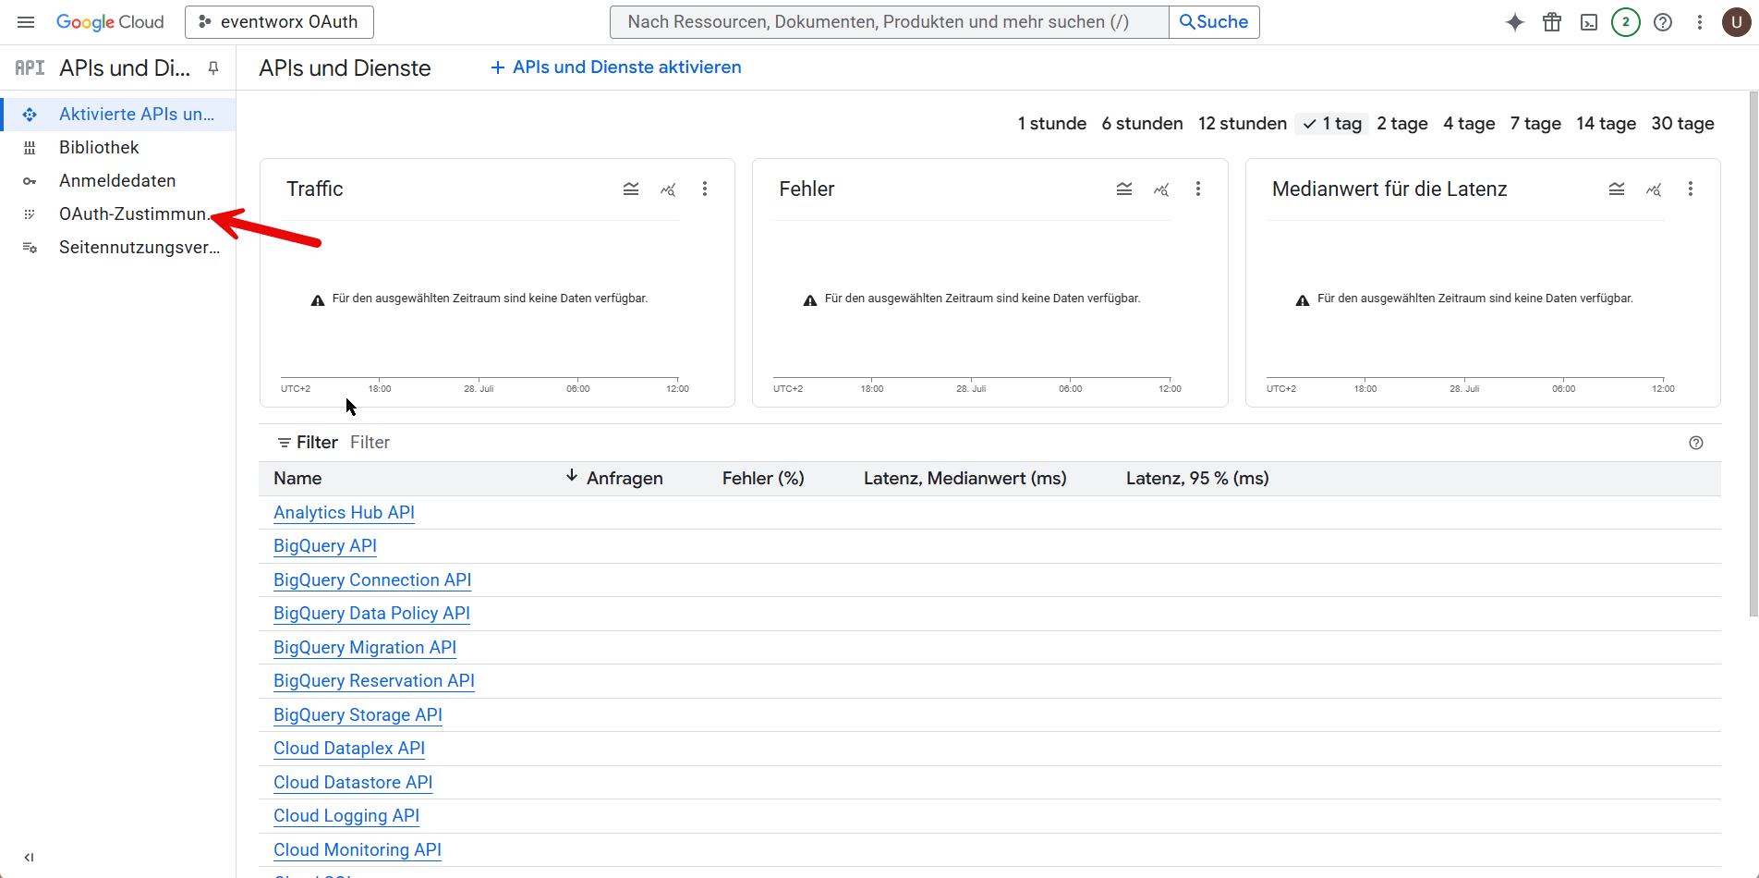1759x878 pixels.
Task: Sort table by Fehler (%) column
Action: tap(763, 479)
